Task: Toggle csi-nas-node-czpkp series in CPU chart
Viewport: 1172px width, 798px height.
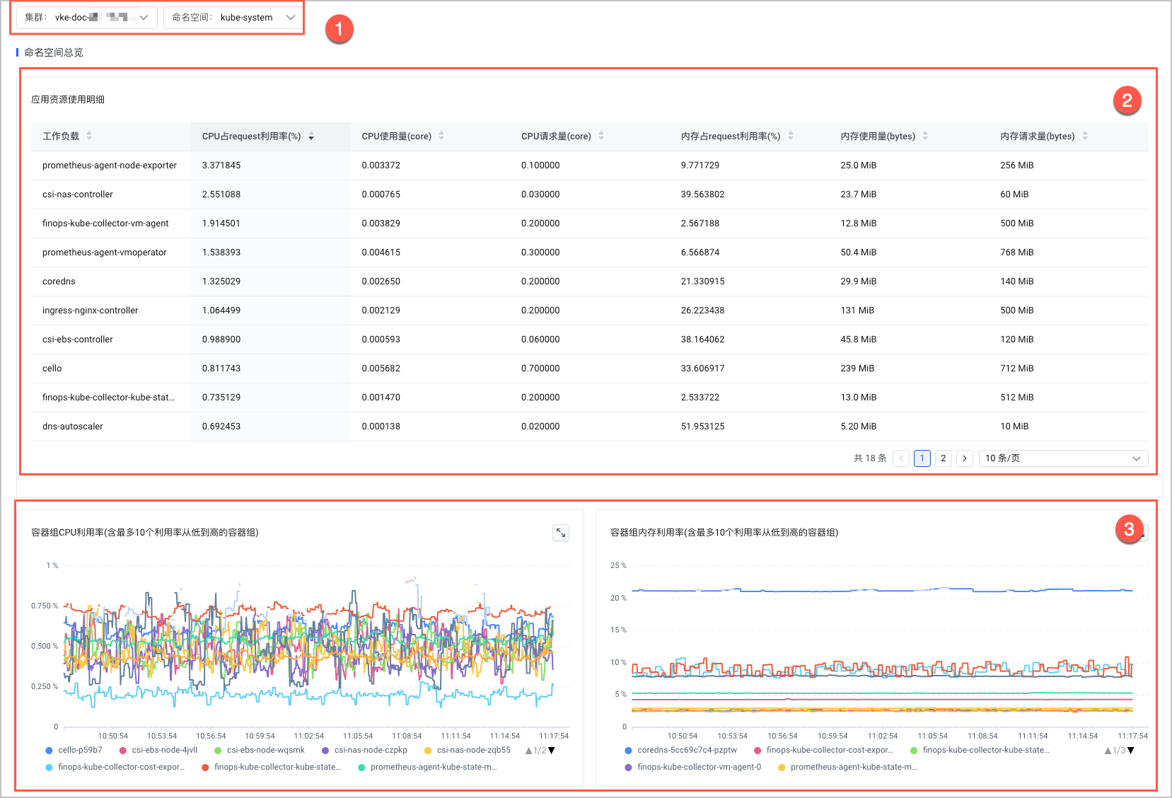Action: [364, 750]
